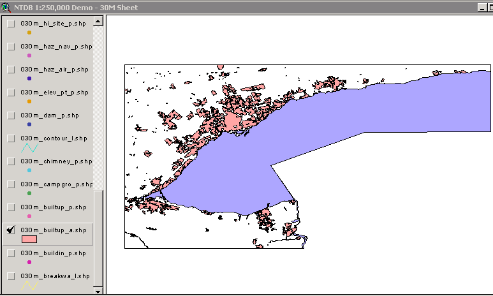Select the 030m_buildin_p.shp layer name
The image size is (493, 296).
(x=53, y=253)
